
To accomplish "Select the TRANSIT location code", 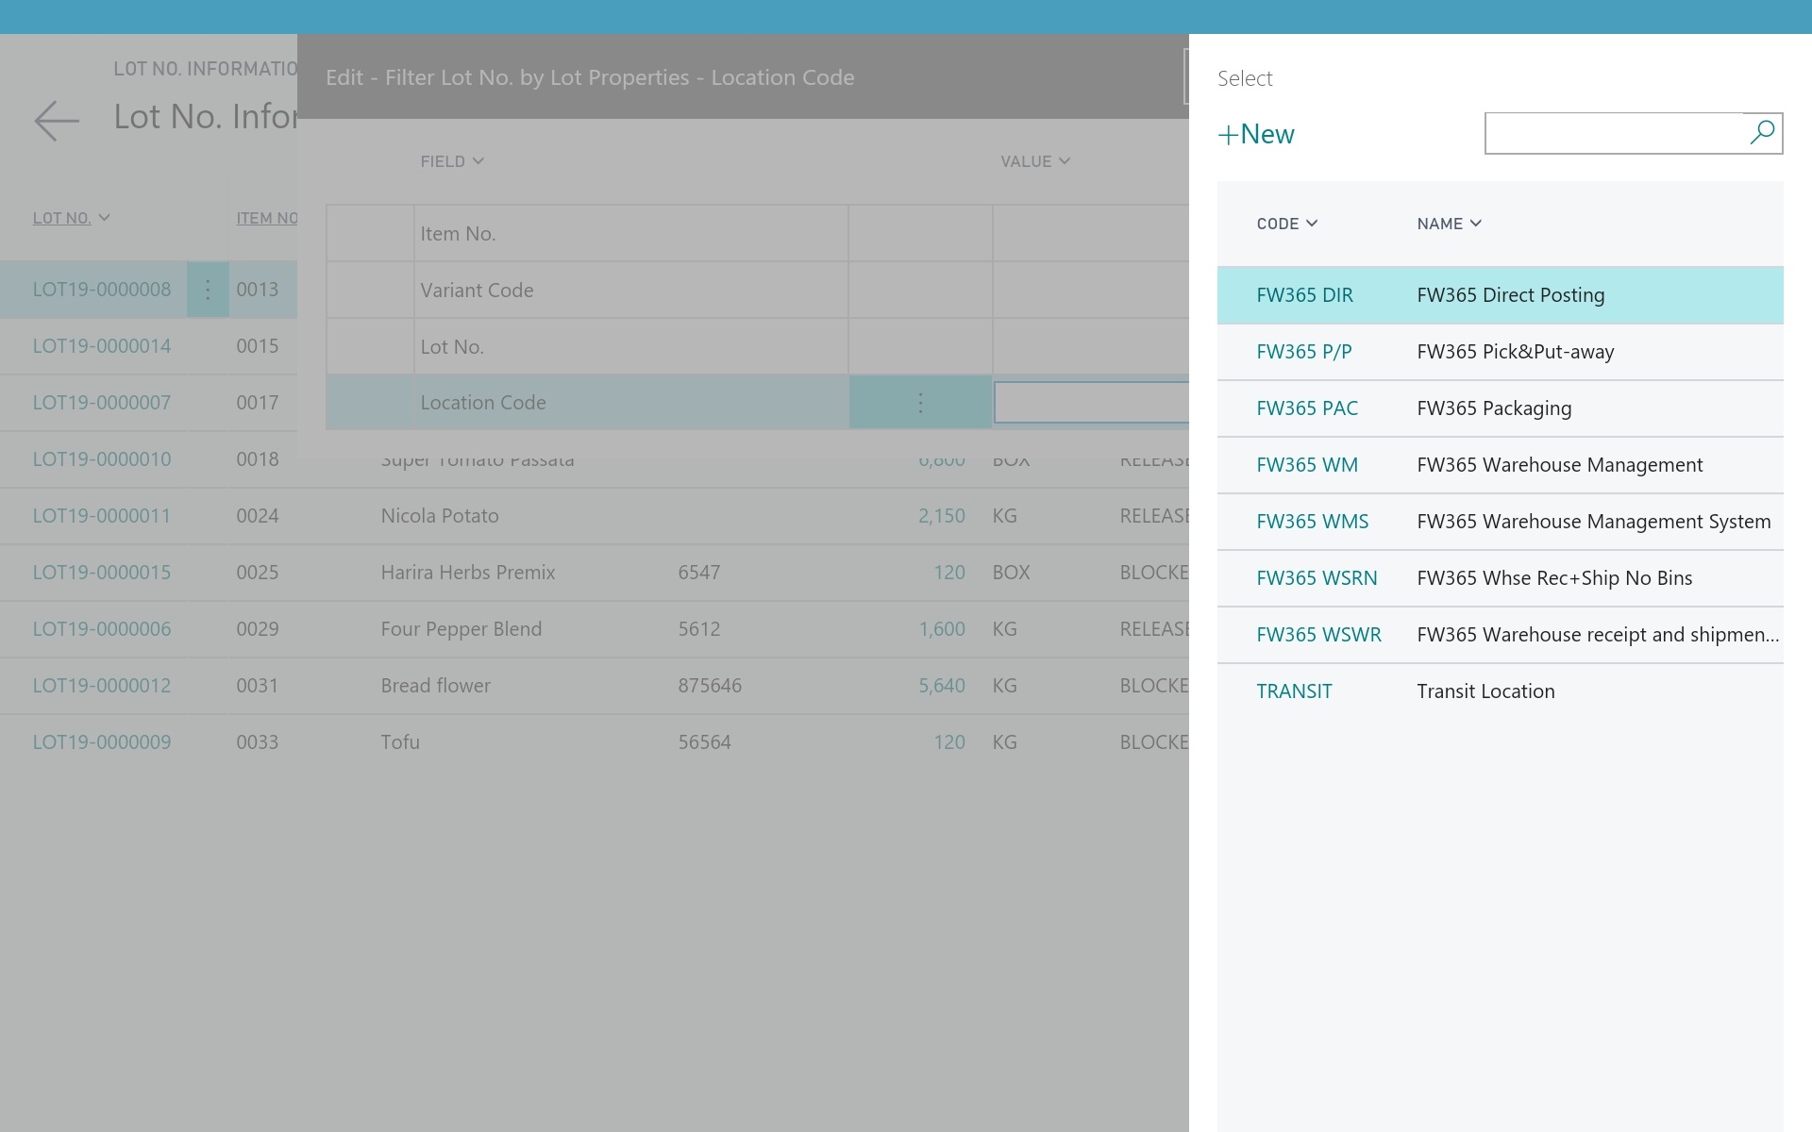I will pos(1294,691).
